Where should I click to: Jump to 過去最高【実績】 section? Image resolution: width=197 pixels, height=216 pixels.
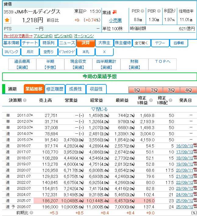[x=22, y=64]
